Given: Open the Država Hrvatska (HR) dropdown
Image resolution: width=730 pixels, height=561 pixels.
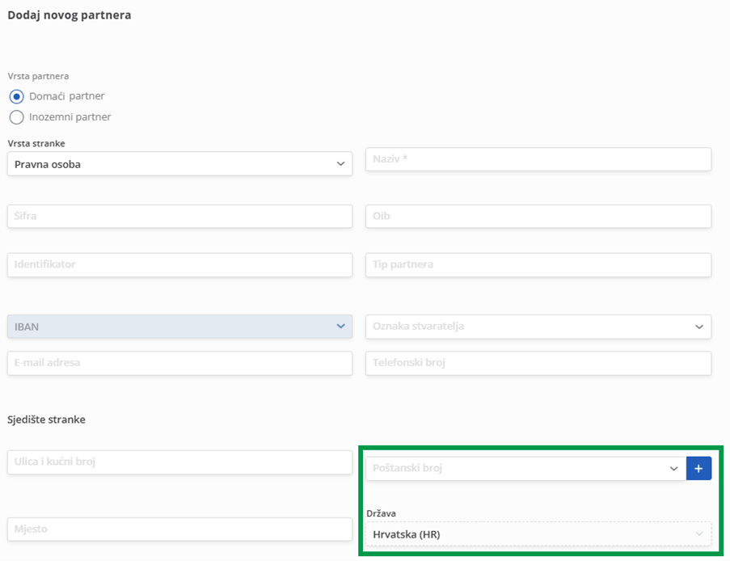Looking at the screenshot, I should [538, 534].
